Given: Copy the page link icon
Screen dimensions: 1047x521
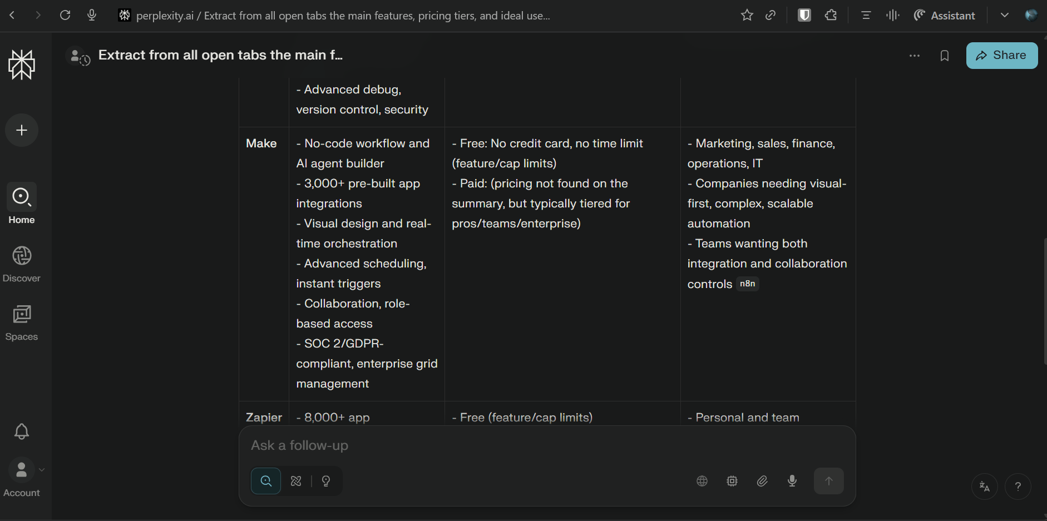Looking at the screenshot, I should coord(771,16).
